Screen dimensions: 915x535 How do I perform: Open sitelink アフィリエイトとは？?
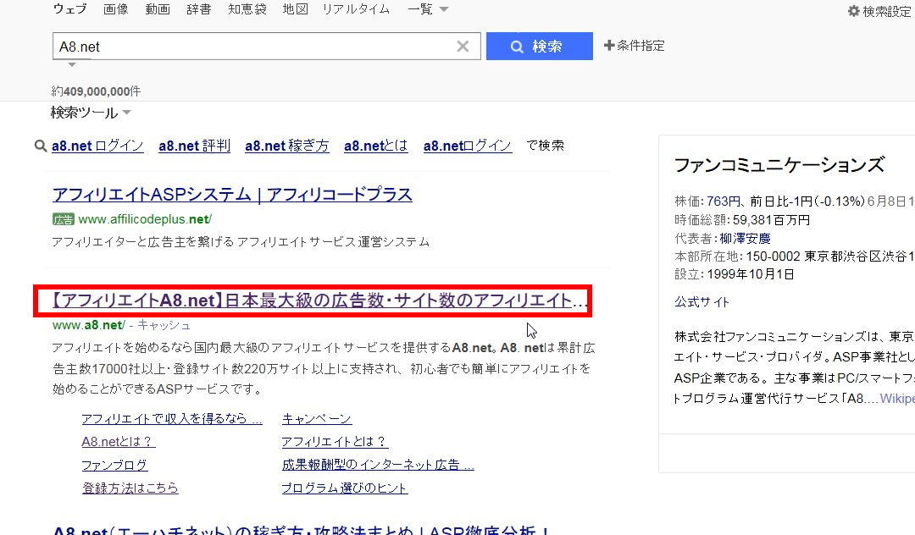click(x=335, y=442)
